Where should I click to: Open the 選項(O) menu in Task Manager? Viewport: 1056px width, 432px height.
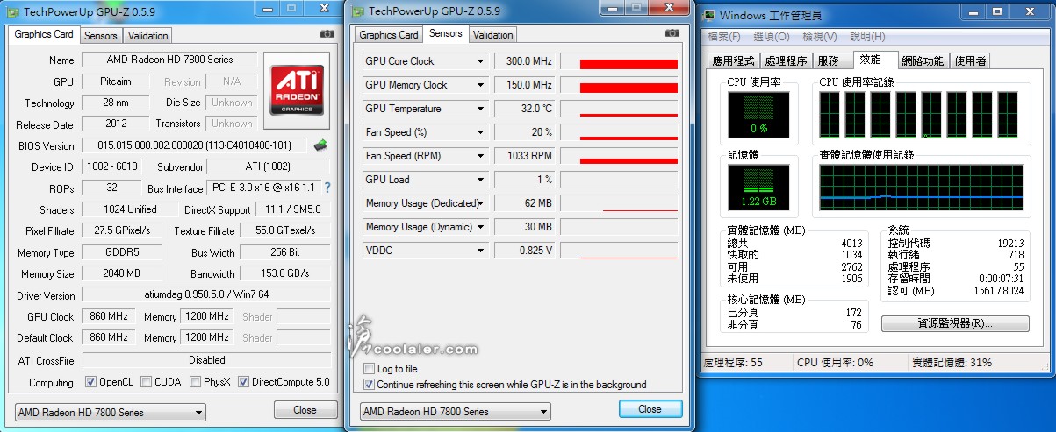[x=772, y=37]
